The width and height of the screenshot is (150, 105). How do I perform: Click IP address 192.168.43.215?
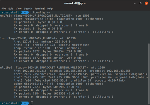pos(35,71)
